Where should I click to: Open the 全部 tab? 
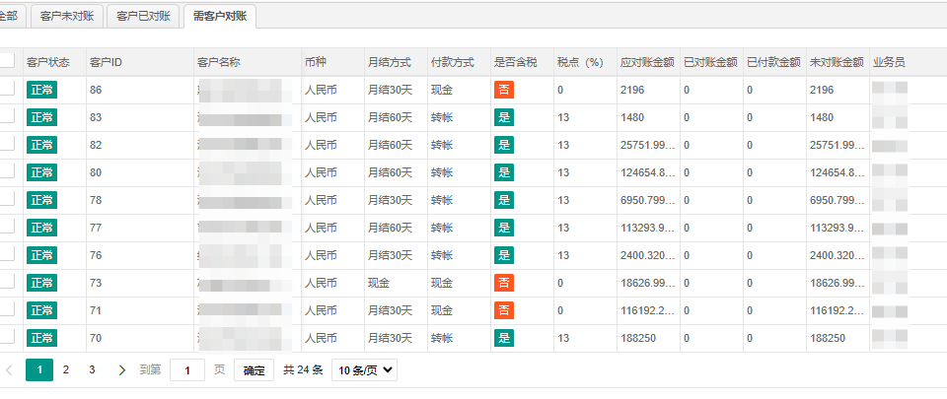coord(13,17)
